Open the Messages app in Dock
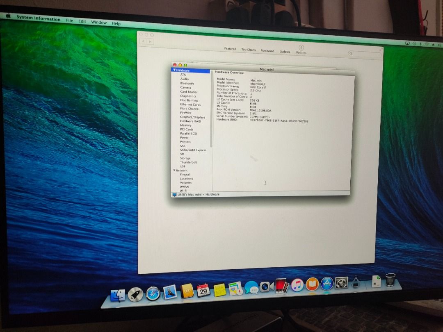The width and height of the screenshot is (443, 332). 251,288
